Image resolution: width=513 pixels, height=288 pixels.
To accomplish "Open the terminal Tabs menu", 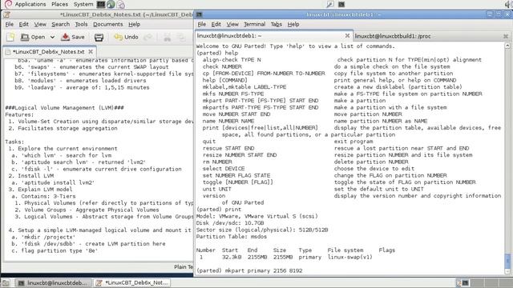I will [276, 24].
